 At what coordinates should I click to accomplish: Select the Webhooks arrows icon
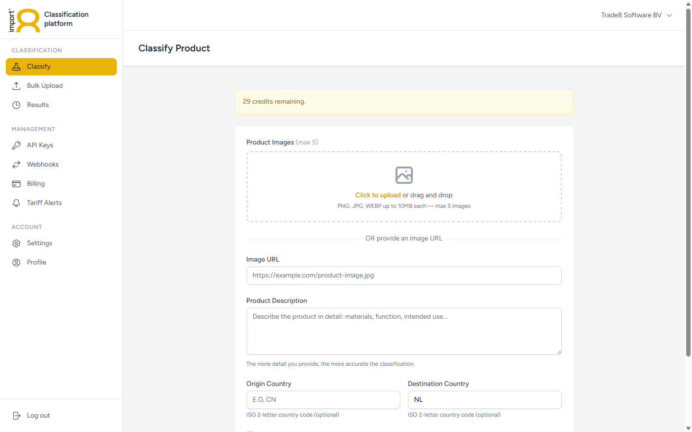pos(16,164)
